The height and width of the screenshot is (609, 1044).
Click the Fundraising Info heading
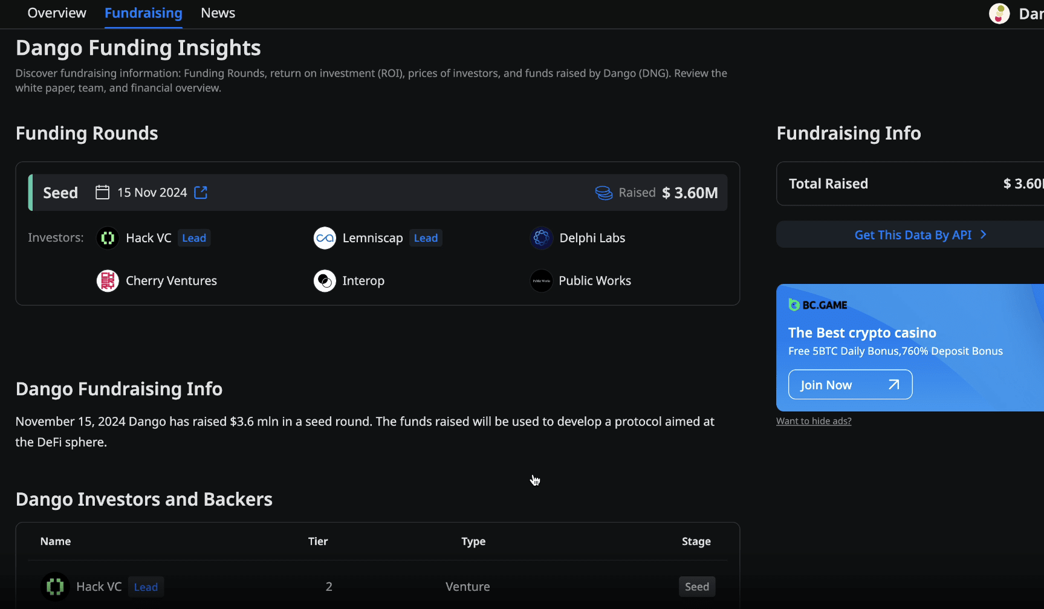point(849,133)
